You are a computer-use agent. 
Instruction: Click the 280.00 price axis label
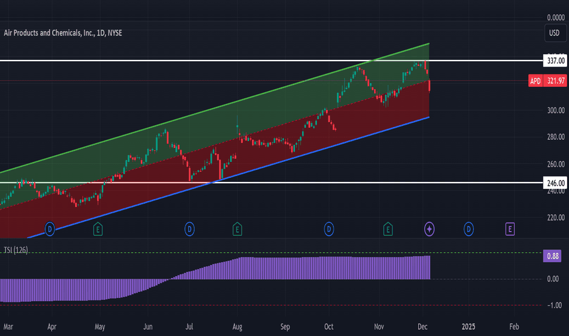pos(556,137)
